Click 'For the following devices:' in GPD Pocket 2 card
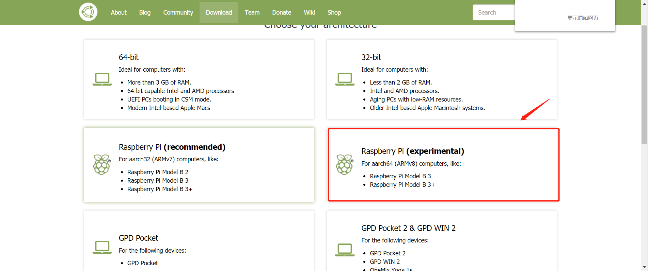The image size is (648, 271). click(395, 240)
